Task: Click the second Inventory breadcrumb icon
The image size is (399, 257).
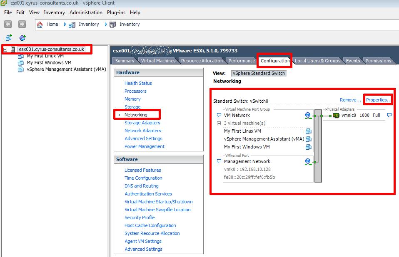Action: coord(113,25)
